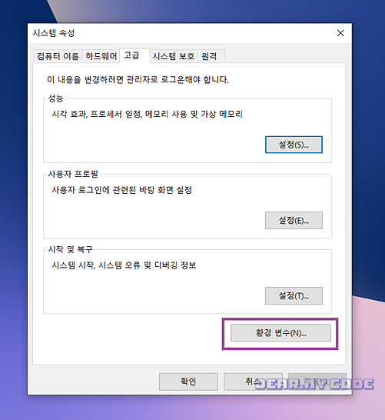Open startup and recovery 설정(T)... button

294,295
